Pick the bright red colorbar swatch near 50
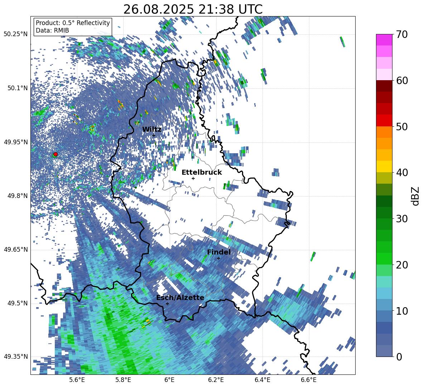424x387 pixels. (x=384, y=121)
